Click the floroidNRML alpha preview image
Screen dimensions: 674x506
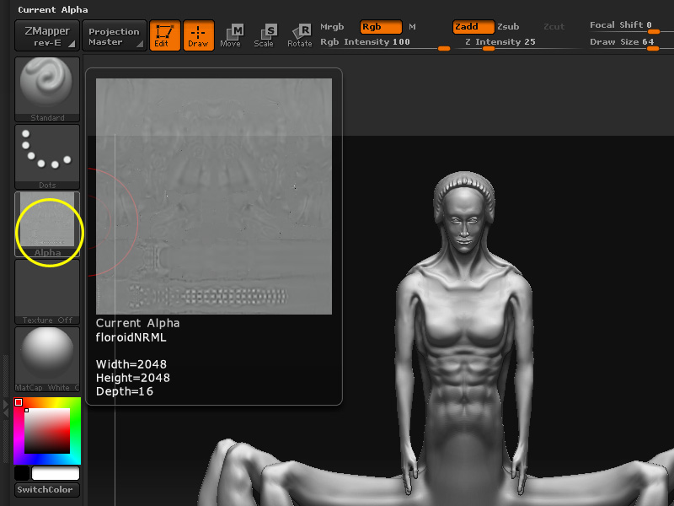pos(213,194)
